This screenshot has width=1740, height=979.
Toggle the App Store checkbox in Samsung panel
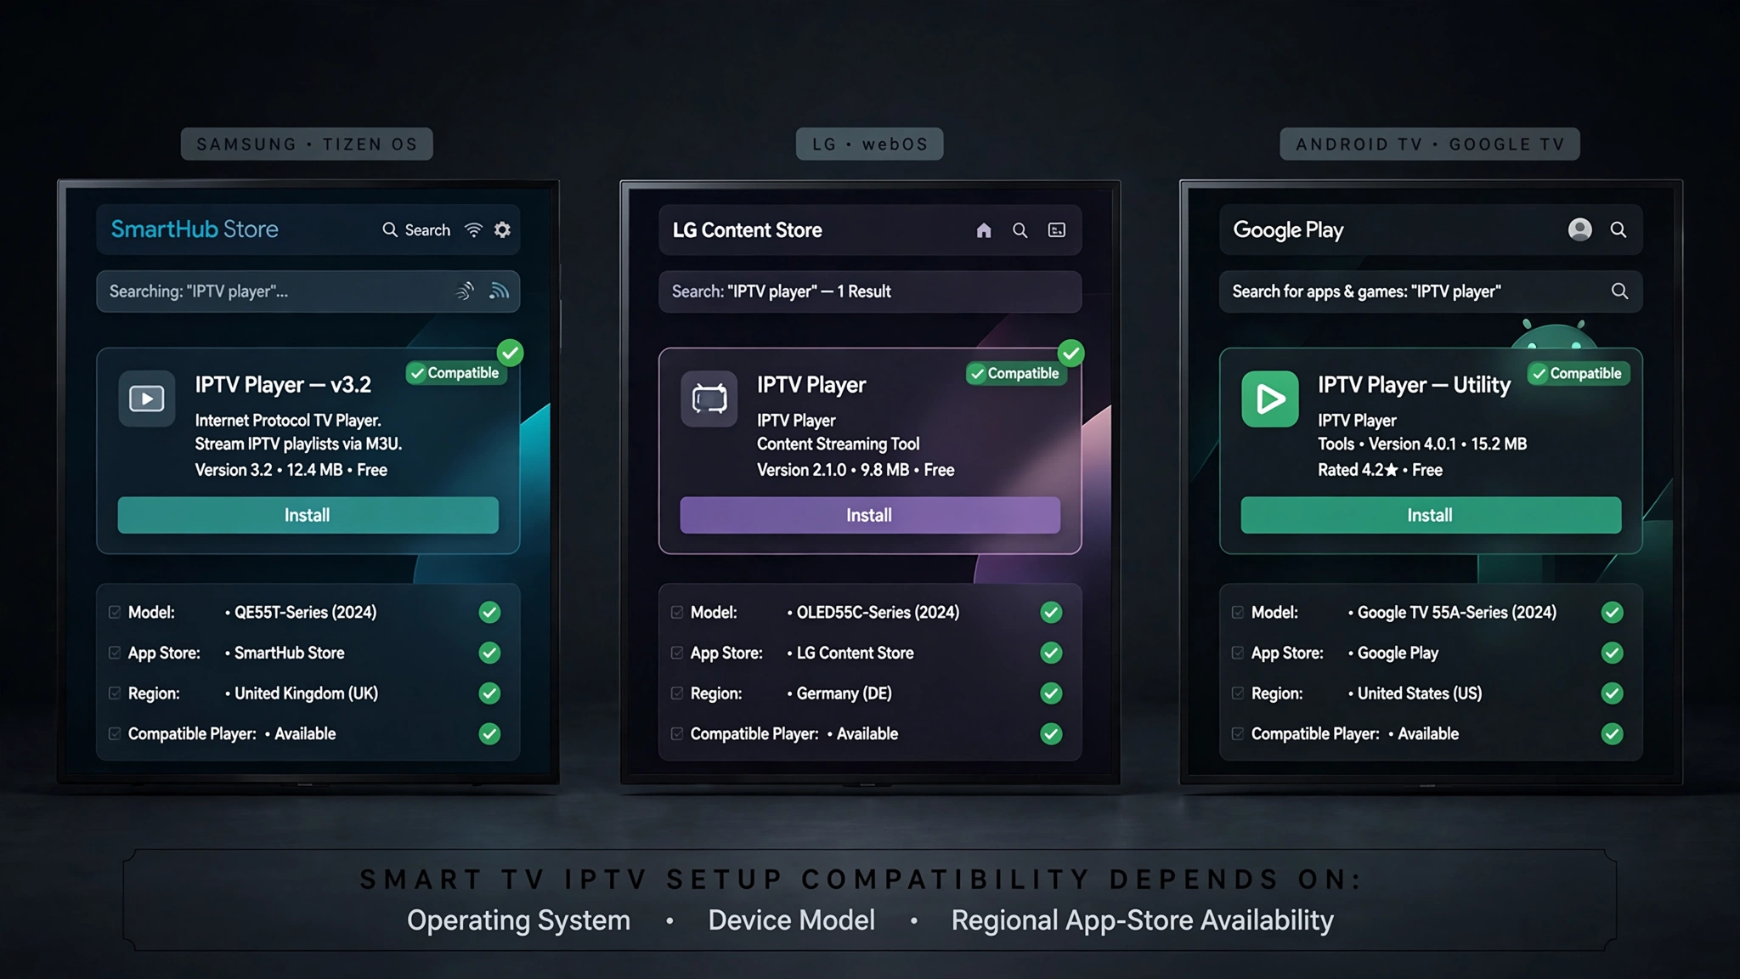[115, 653]
